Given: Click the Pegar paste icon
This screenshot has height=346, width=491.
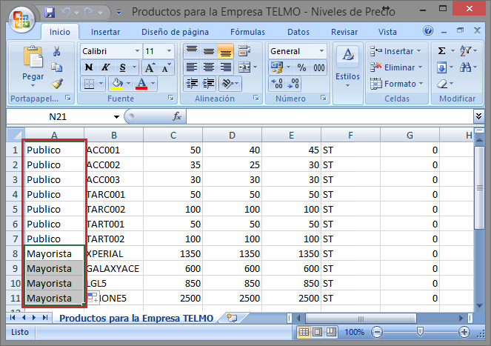Looking at the screenshot, I should [33, 57].
